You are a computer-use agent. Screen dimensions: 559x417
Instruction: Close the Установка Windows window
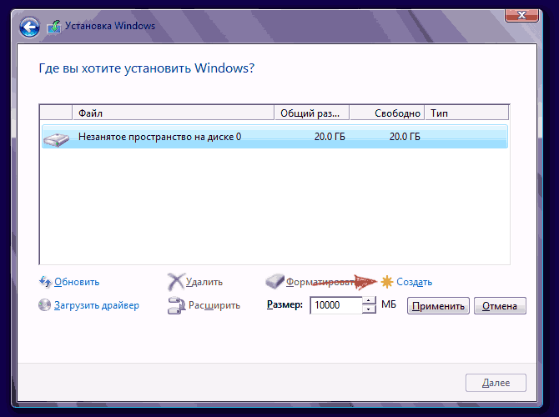[522, 15]
